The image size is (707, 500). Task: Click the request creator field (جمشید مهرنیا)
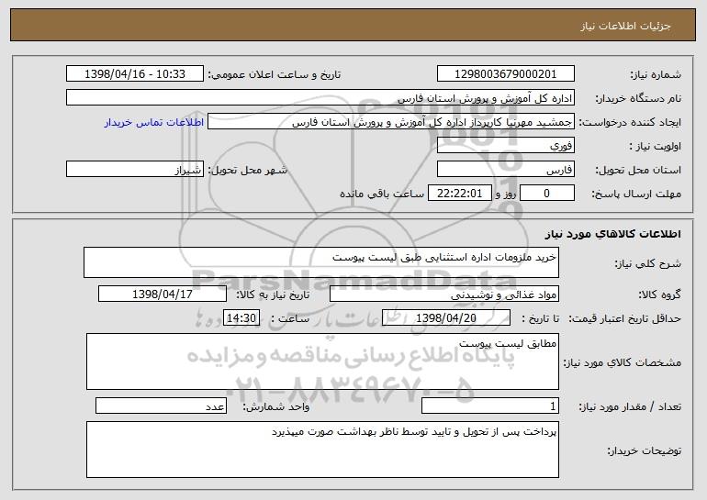pos(391,122)
